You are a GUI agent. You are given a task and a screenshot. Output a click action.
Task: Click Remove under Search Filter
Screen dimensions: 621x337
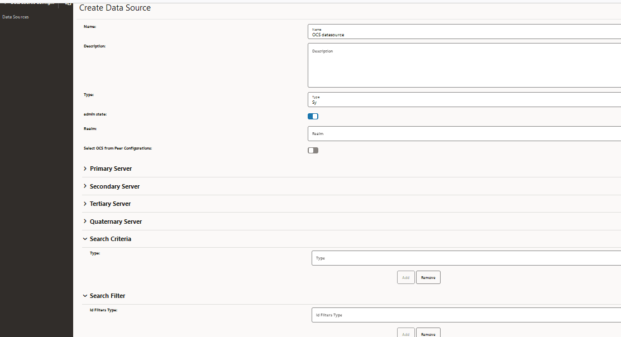(428, 333)
